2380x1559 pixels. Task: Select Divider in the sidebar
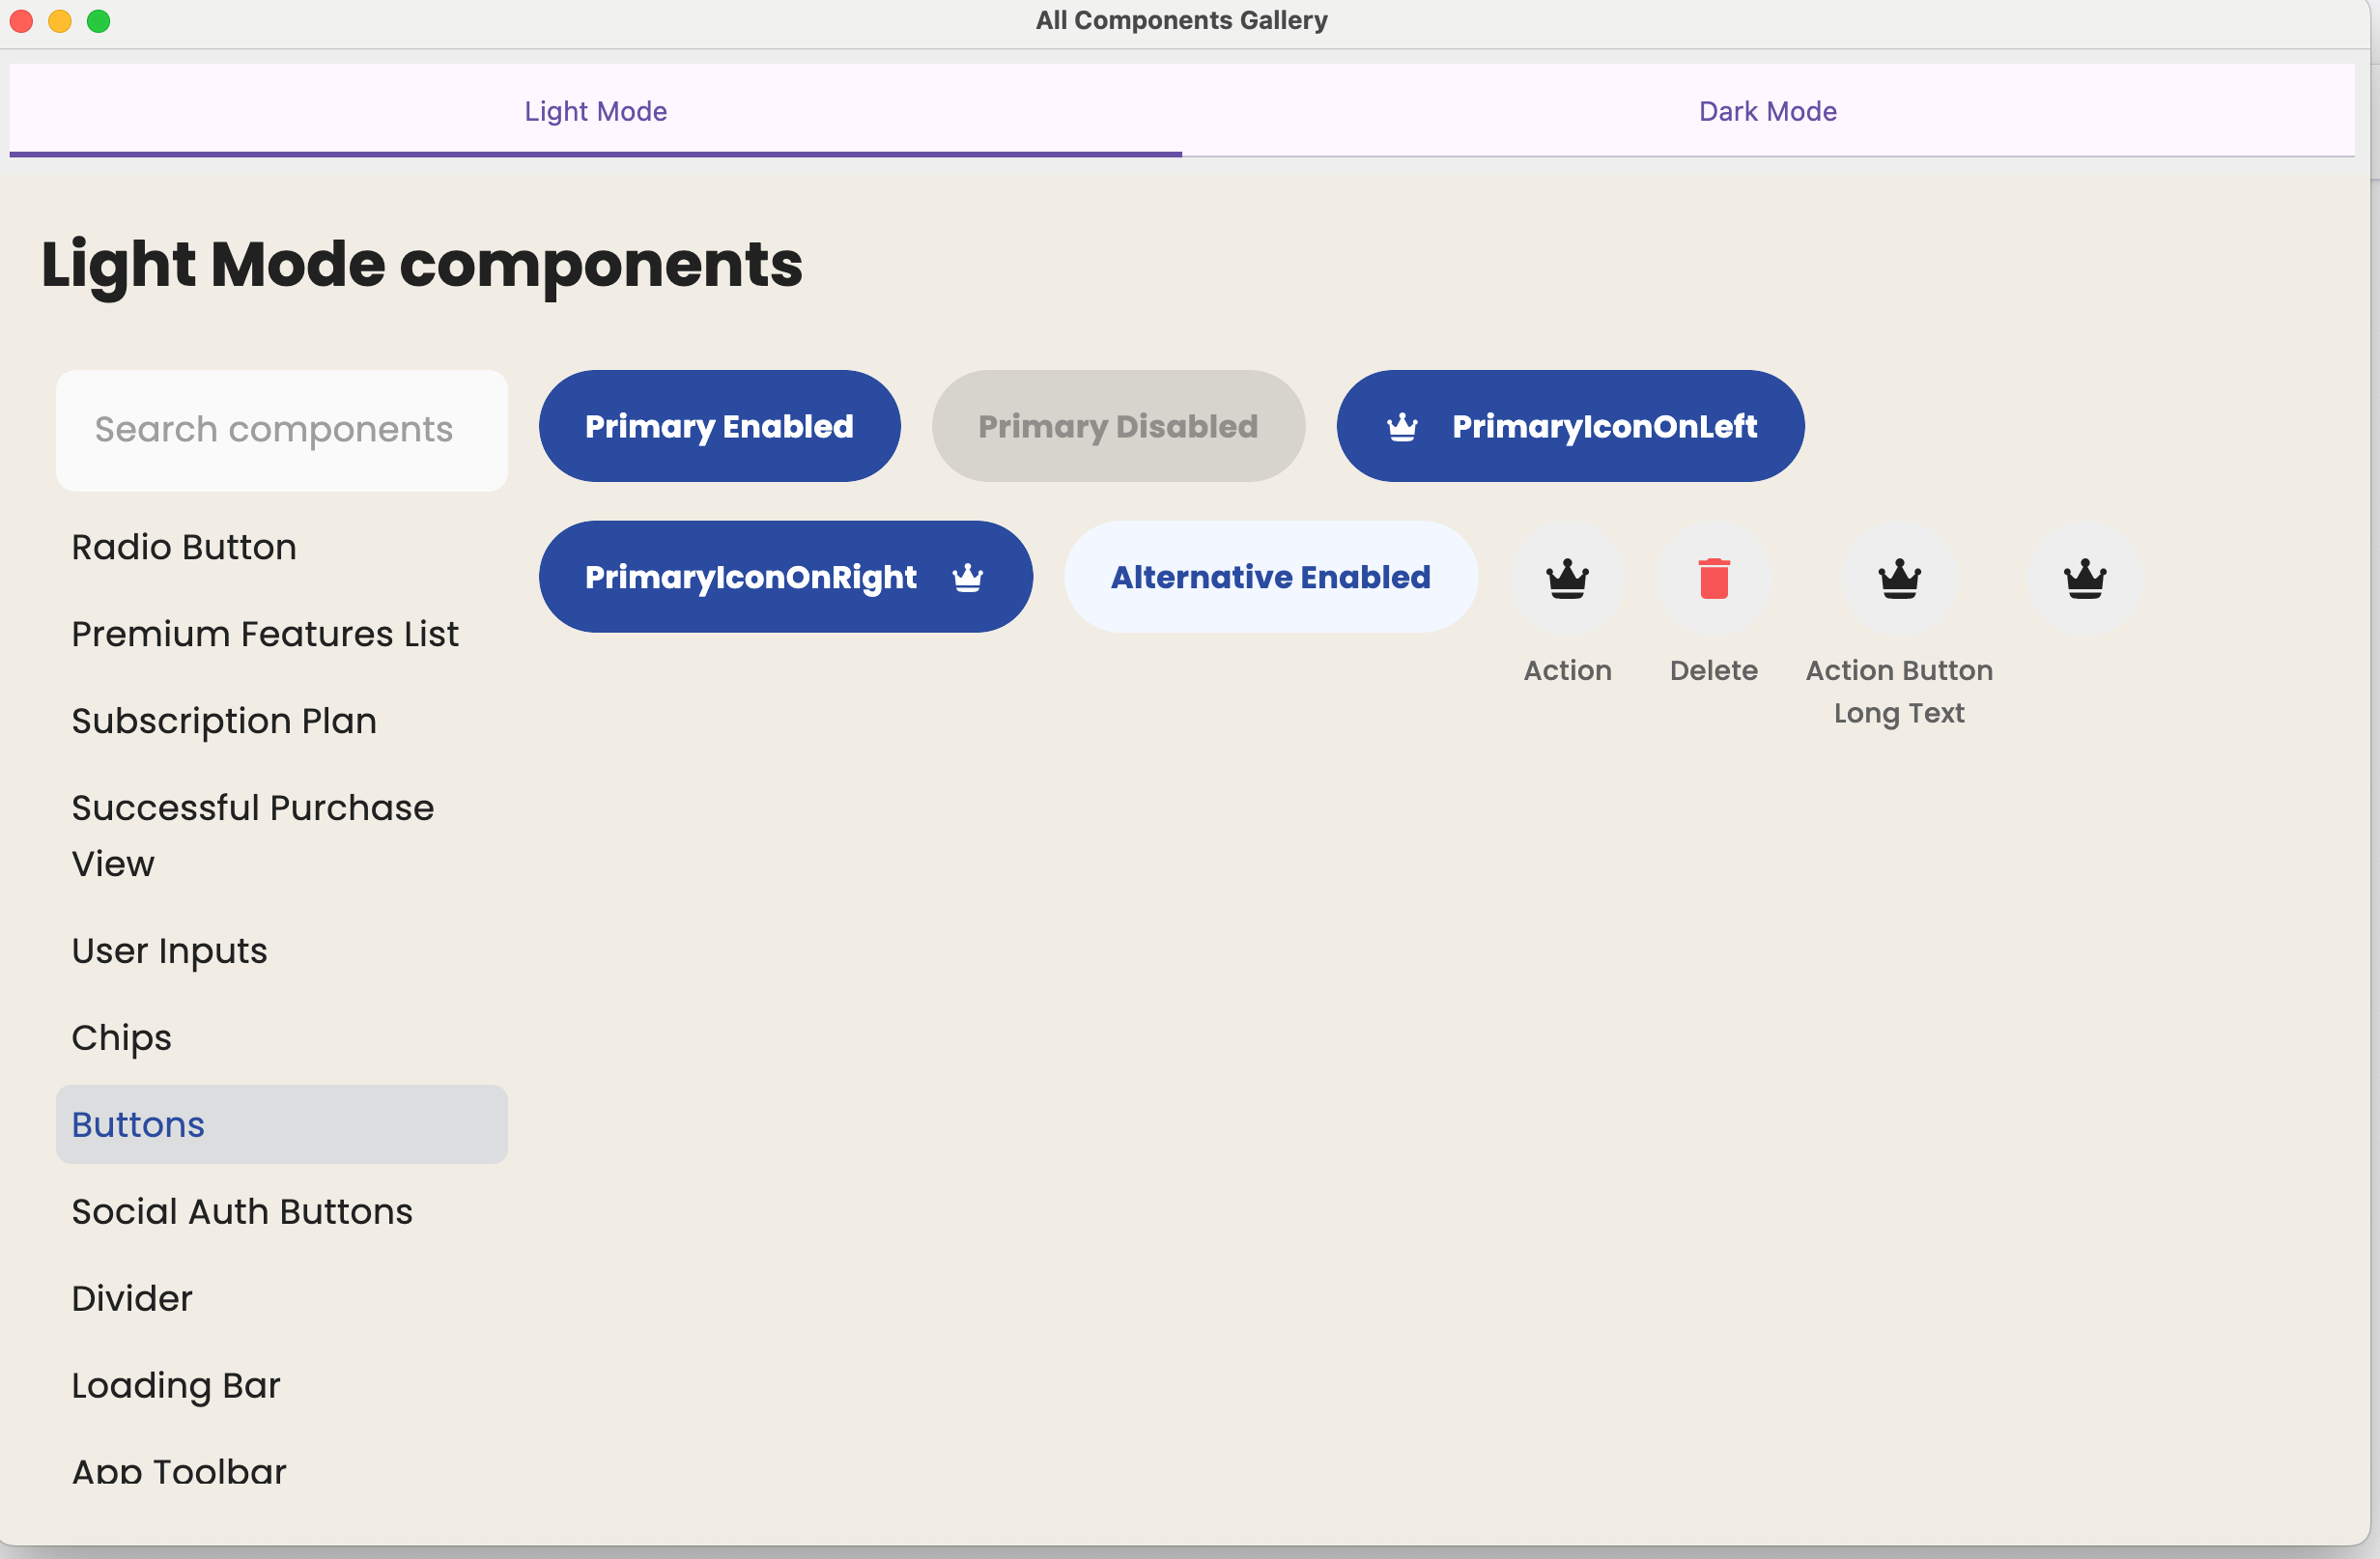tap(281, 1298)
